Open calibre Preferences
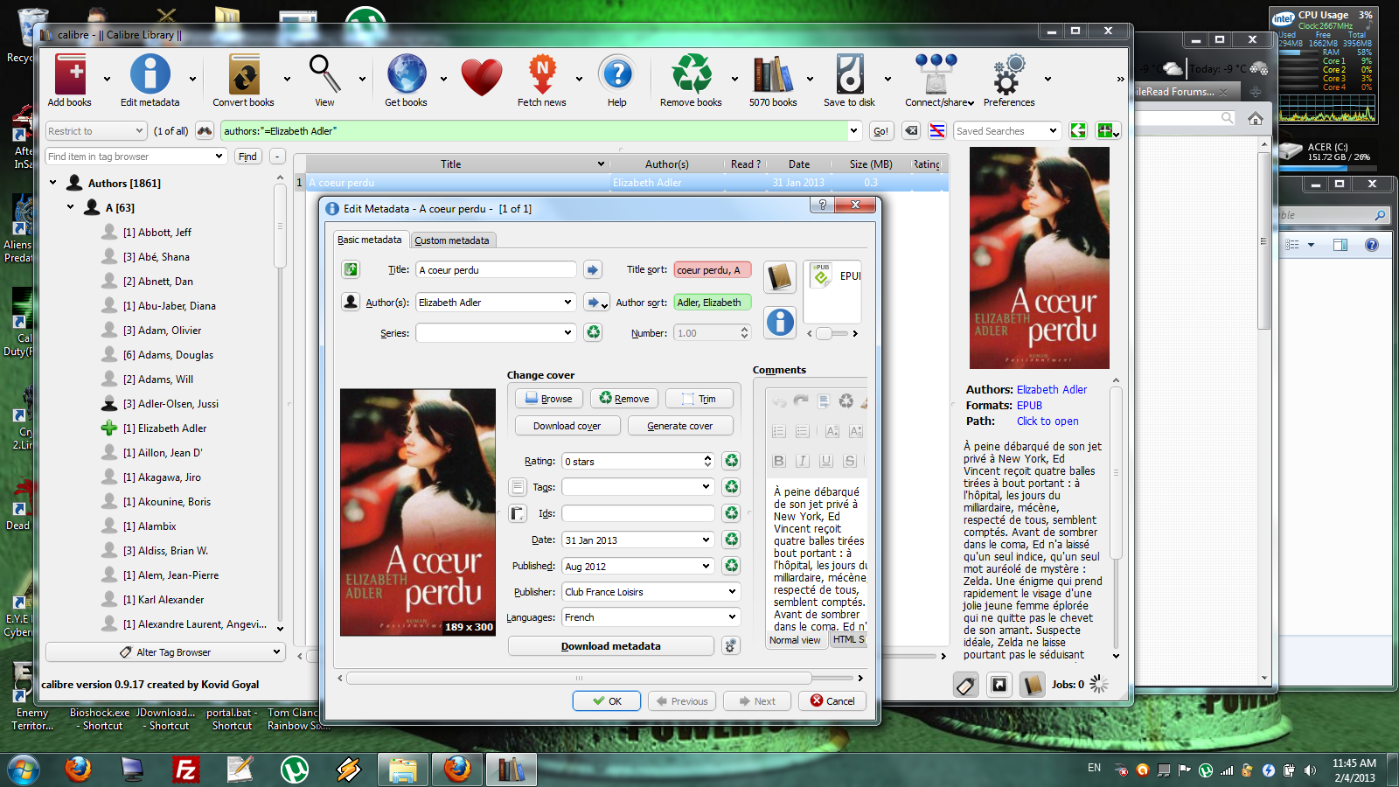This screenshot has height=787, width=1399. click(1008, 75)
